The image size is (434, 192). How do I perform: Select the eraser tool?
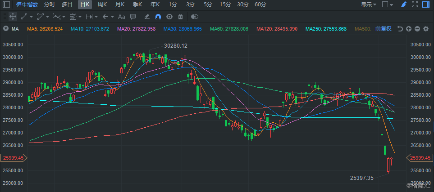147,17
